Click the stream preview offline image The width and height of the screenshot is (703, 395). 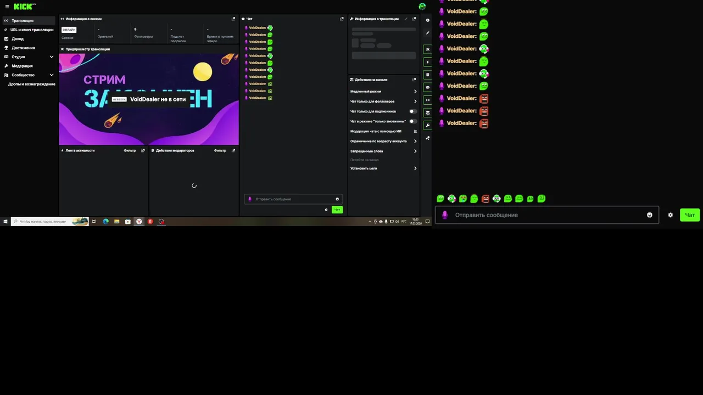click(149, 99)
